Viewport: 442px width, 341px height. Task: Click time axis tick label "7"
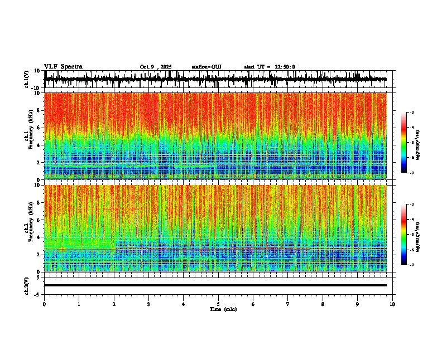(x=288, y=304)
